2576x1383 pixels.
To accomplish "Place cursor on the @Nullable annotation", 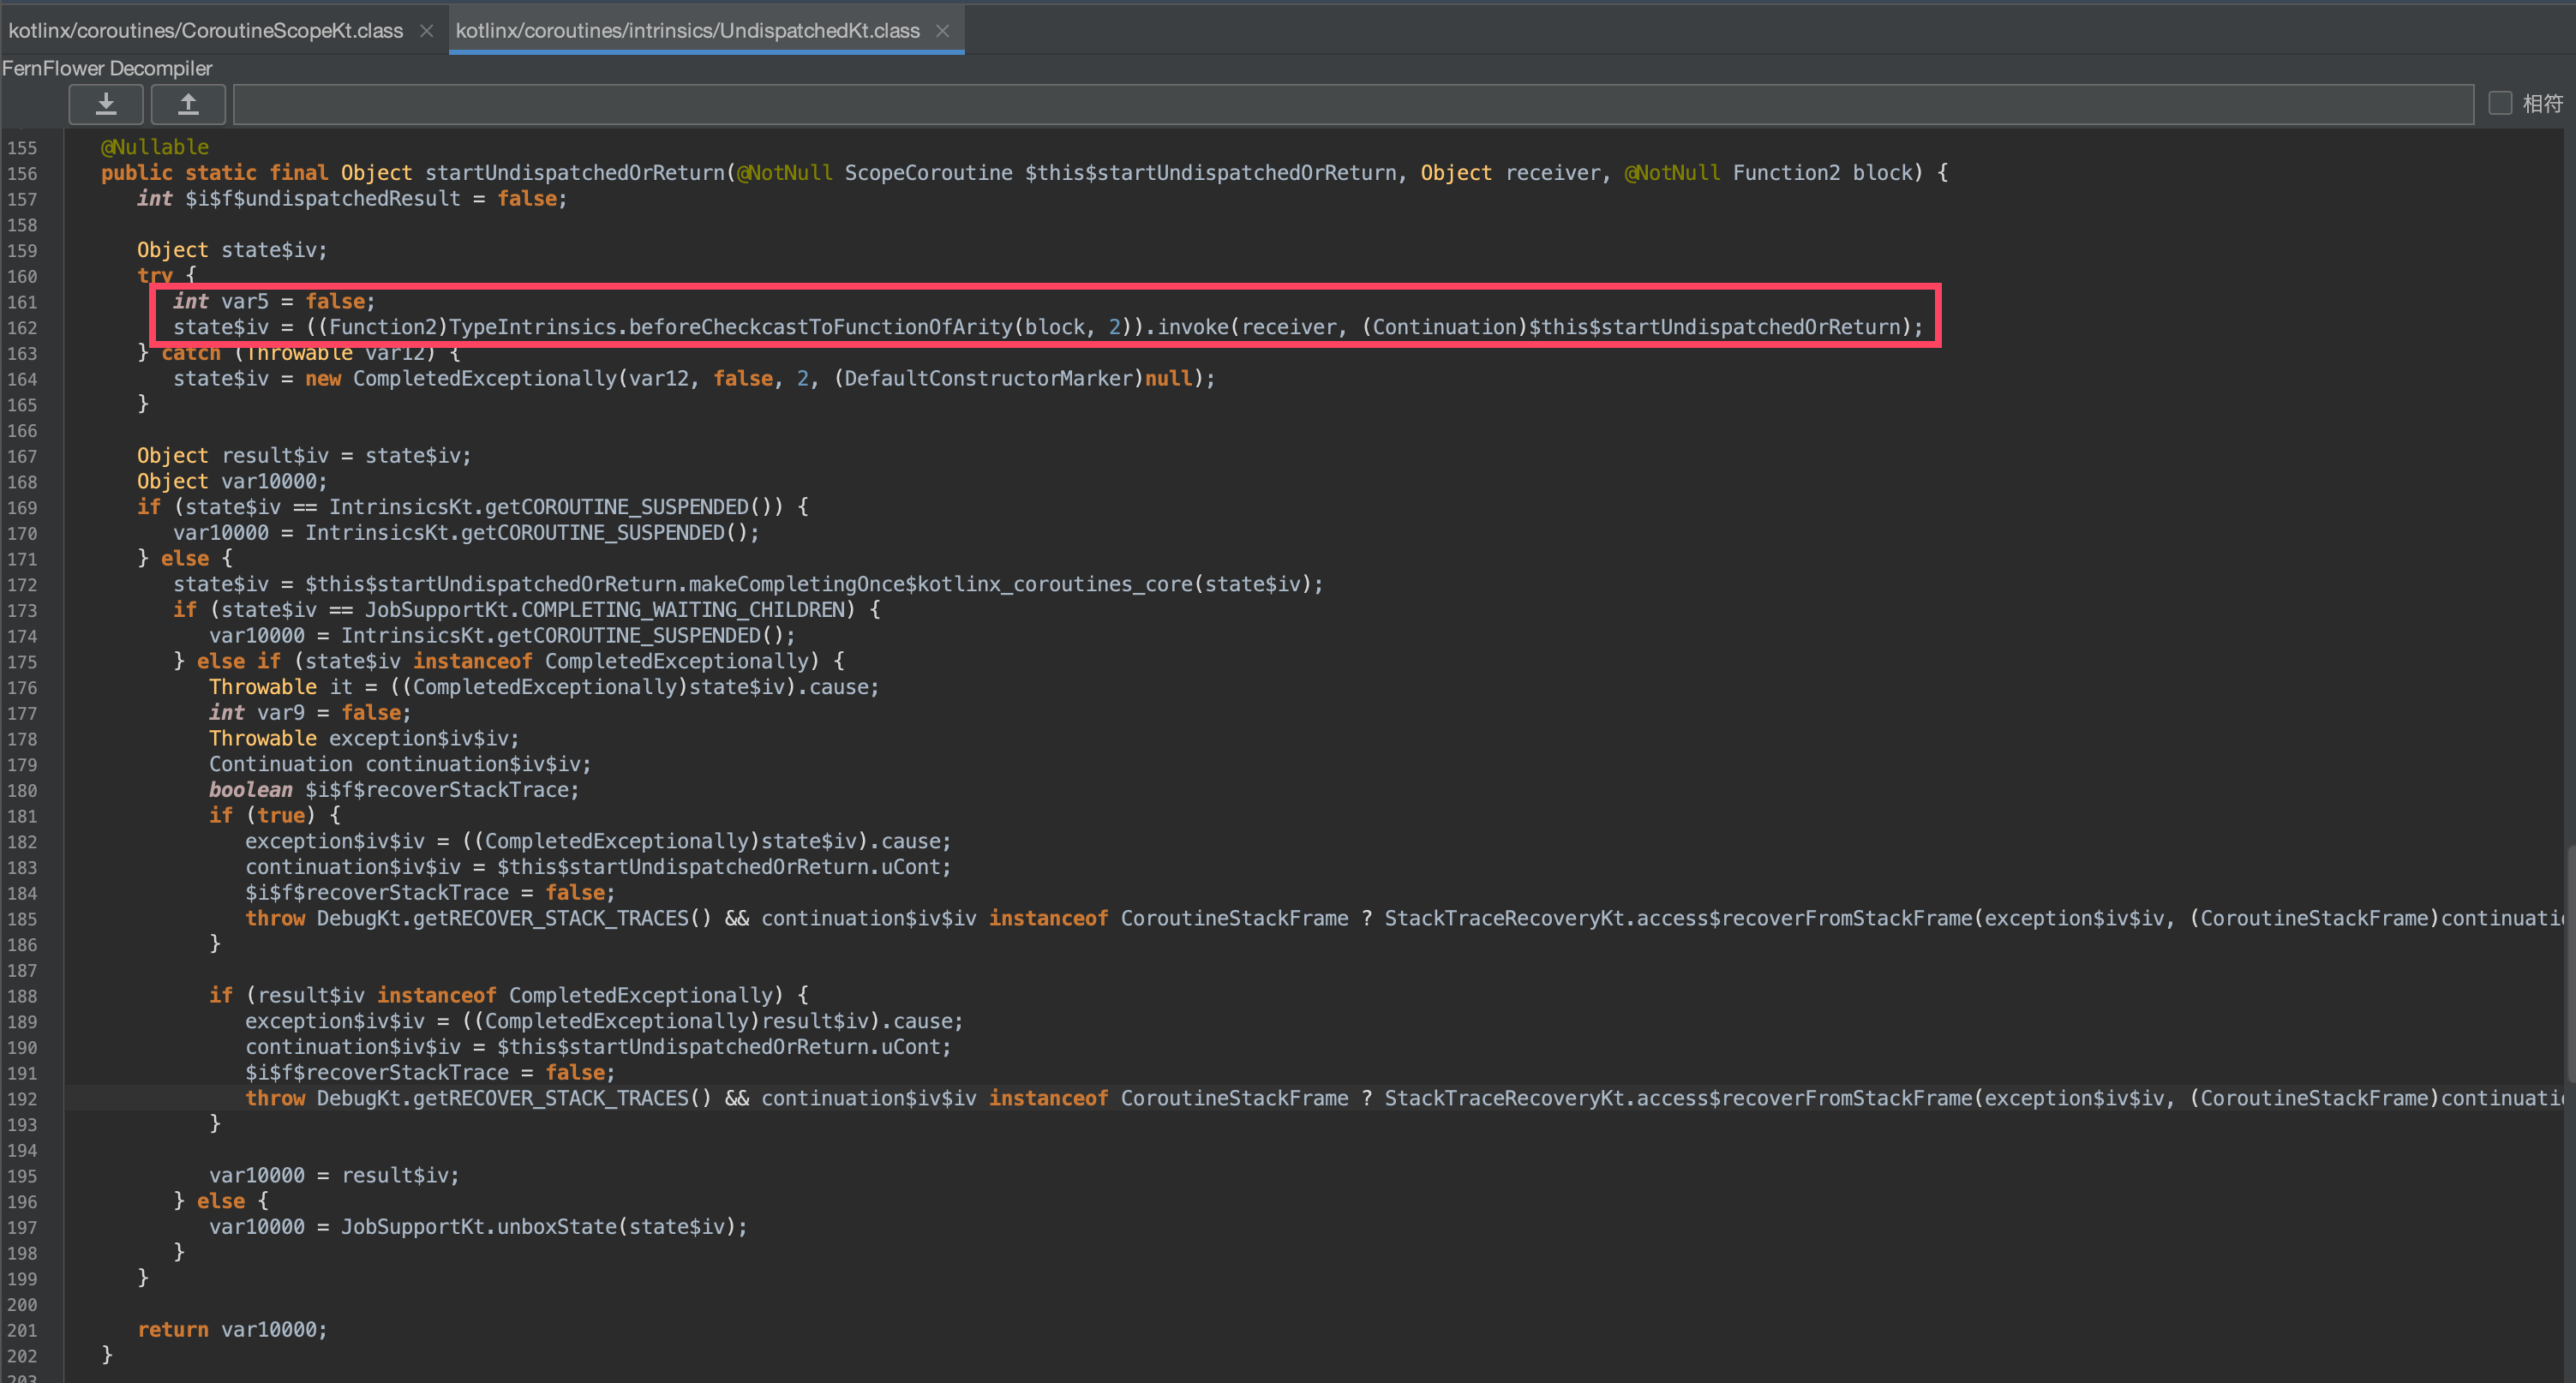I will click(x=155, y=147).
